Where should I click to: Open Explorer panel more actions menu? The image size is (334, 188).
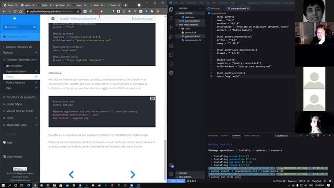pos(200,8)
